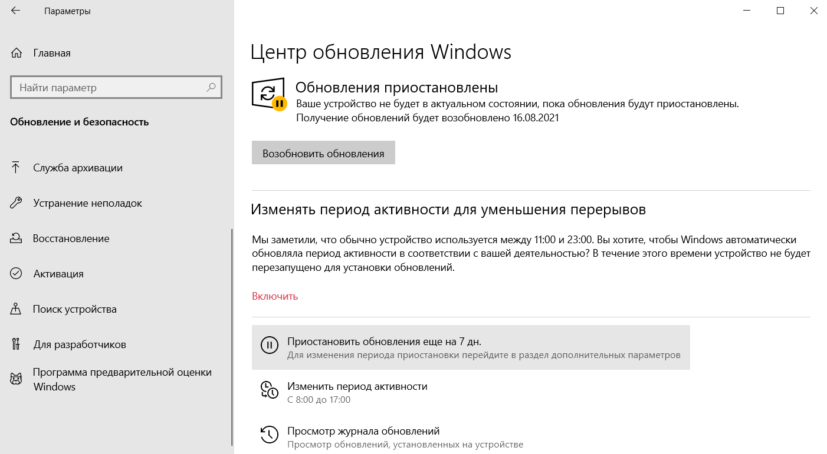Click the paused updates status icon
This screenshot has height=454, width=827.
coord(269,94)
